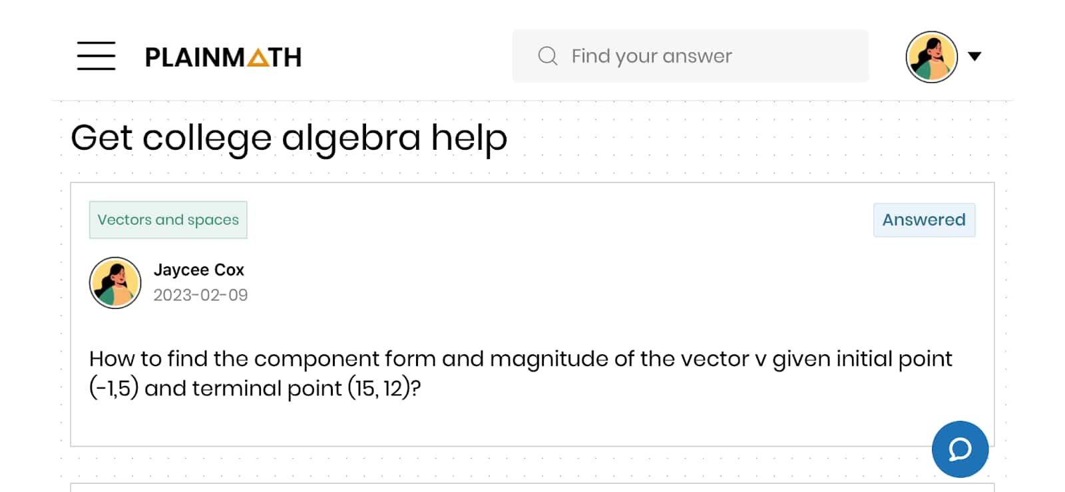Image resolution: width=1065 pixels, height=492 pixels.
Task: Select the magnifying glass search icon
Action: coord(547,56)
